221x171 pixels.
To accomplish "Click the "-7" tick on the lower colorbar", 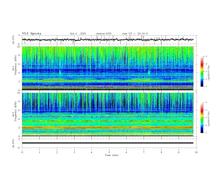I will tap(206, 133).
